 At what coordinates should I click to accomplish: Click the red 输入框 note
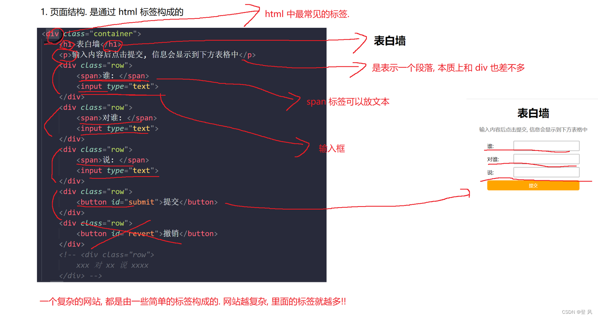(x=332, y=149)
